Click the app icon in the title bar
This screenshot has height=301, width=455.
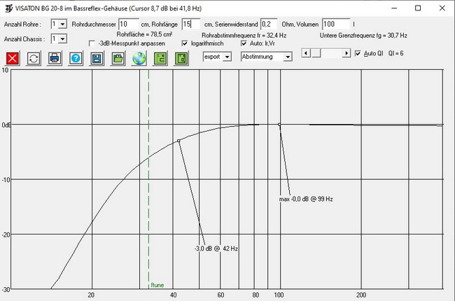click(x=8, y=8)
